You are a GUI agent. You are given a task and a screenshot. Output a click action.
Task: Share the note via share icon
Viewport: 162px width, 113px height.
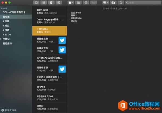coord(121,3)
